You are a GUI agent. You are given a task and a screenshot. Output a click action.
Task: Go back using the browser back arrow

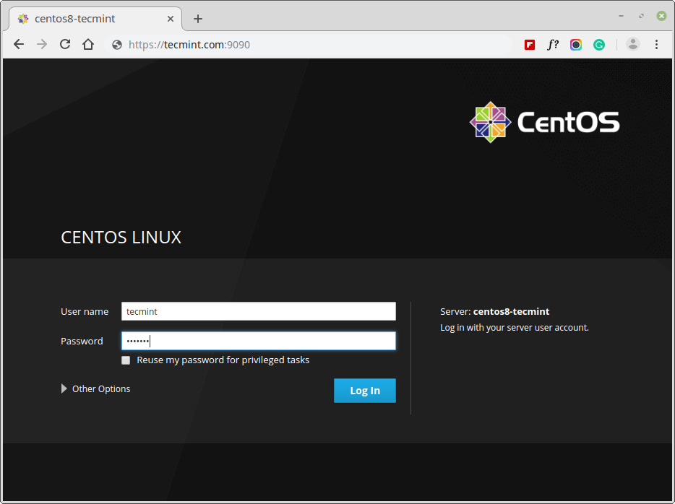pos(19,44)
